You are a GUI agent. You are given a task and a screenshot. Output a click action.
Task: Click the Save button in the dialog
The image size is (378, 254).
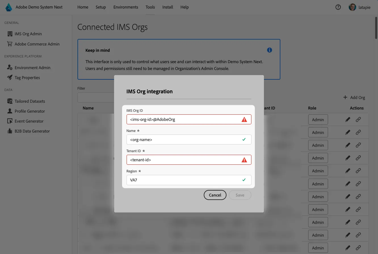click(240, 195)
